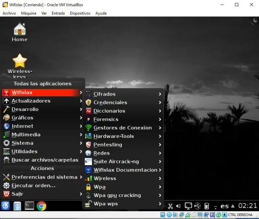
Task: Click the corner desktop toolbox icon
Action: point(255,21)
